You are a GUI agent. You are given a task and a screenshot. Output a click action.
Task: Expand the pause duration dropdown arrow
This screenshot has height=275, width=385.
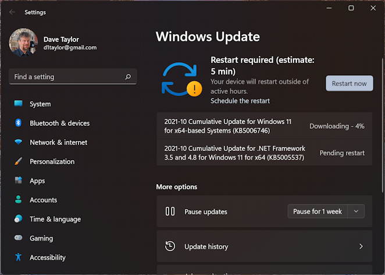point(356,211)
